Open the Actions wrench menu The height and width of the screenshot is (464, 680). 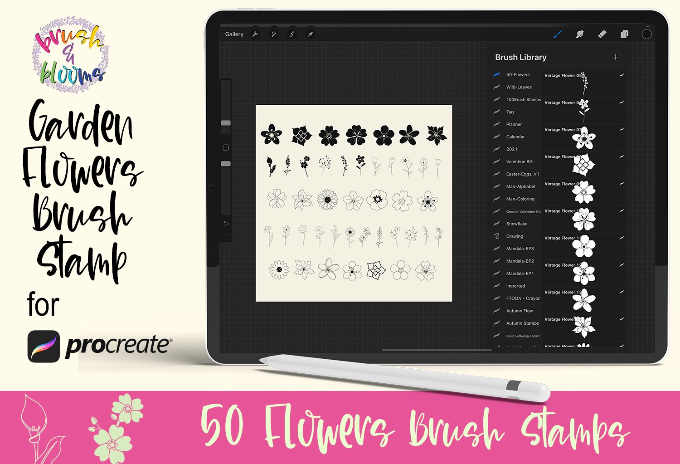pyautogui.click(x=255, y=34)
